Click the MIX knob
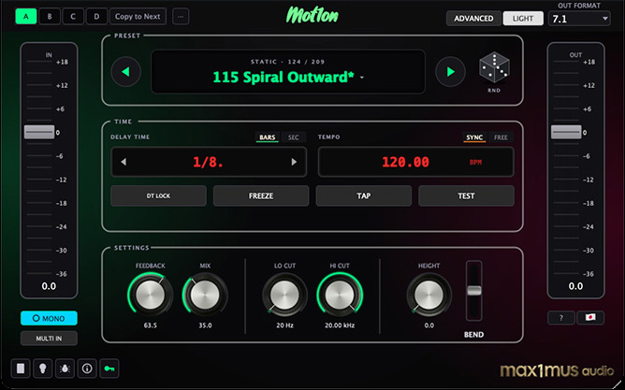This screenshot has width=625, height=390. pyautogui.click(x=205, y=296)
